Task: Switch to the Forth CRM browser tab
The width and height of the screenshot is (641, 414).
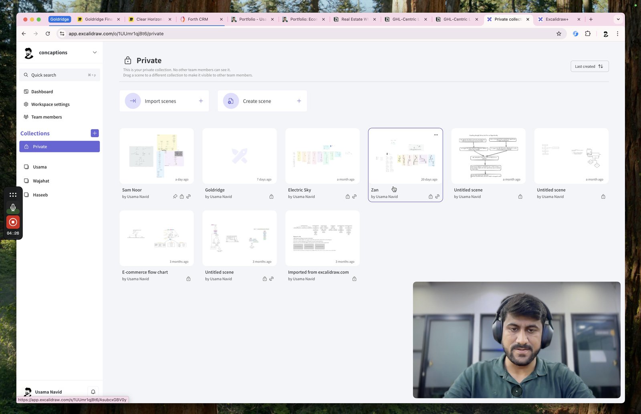Action: (x=198, y=19)
